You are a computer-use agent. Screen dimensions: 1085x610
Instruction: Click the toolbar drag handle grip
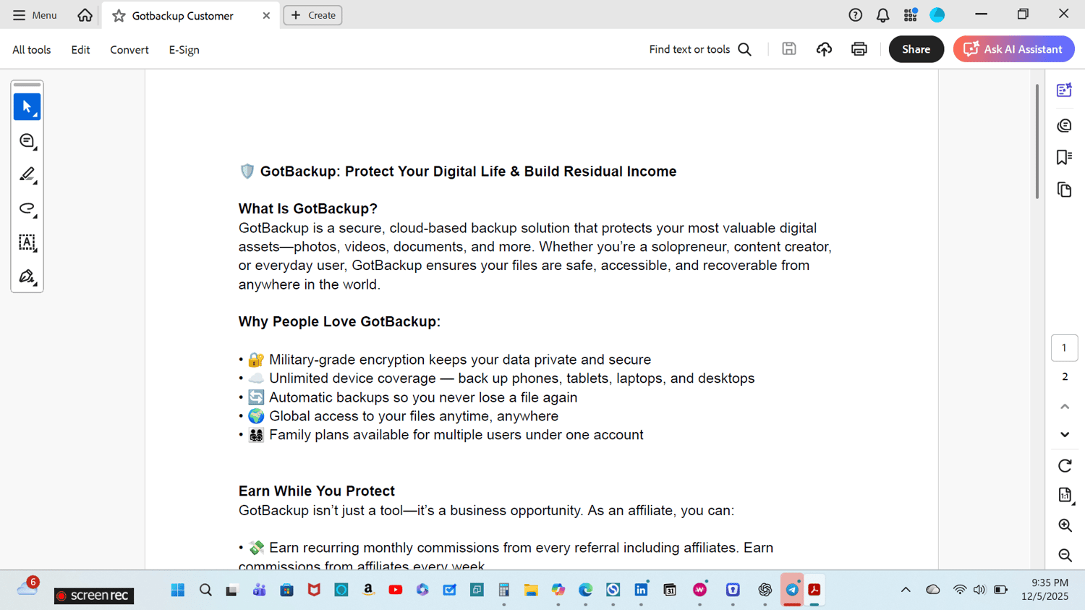pyautogui.click(x=27, y=85)
